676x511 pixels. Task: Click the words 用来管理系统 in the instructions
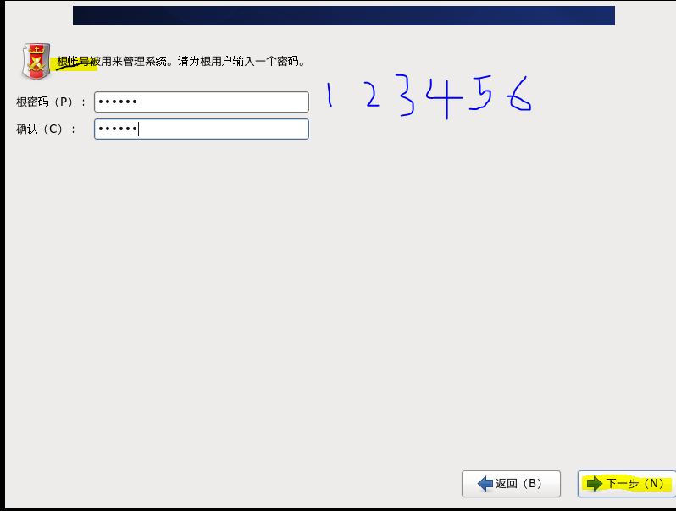tap(134, 61)
